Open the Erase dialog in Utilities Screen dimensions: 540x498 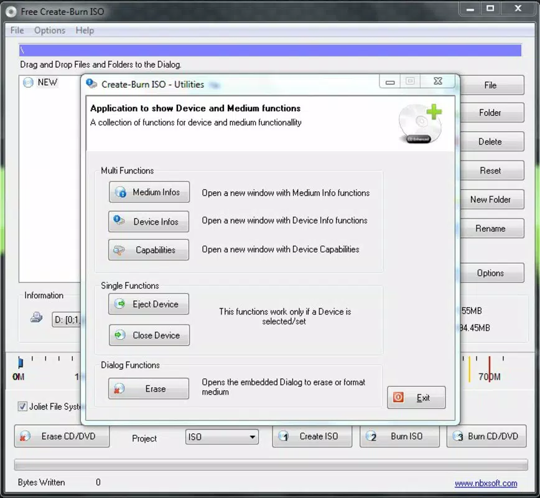pyautogui.click(x=149, y=388)
